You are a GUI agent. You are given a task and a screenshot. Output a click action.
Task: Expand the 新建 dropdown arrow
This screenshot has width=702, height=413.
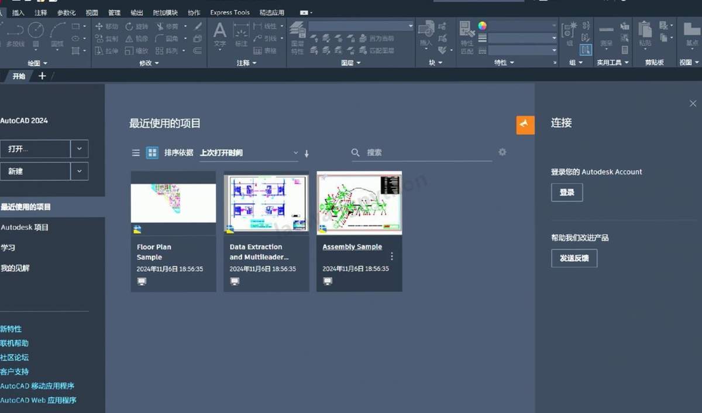point(79,171)
